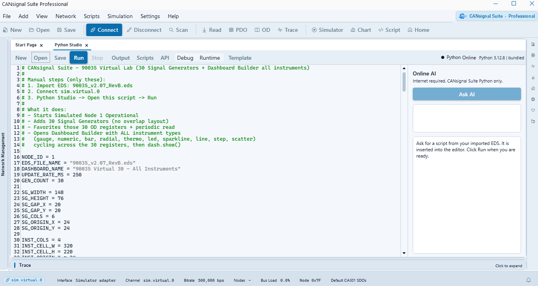Click the sim.virtual.0 connection badge
Viewport: 538px width, 286px height.
click(24, 280)
